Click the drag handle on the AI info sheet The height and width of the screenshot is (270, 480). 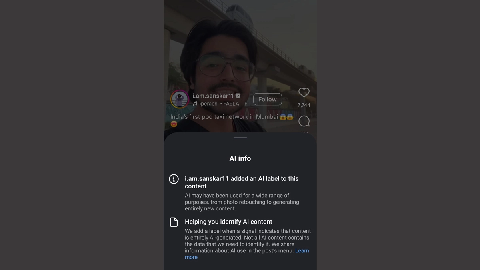click(240, 138)
